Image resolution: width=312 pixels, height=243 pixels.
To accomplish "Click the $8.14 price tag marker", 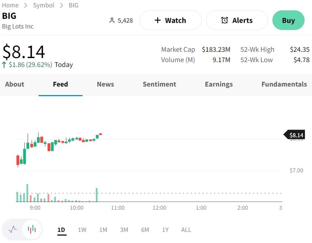I will [x=295, y=135].
